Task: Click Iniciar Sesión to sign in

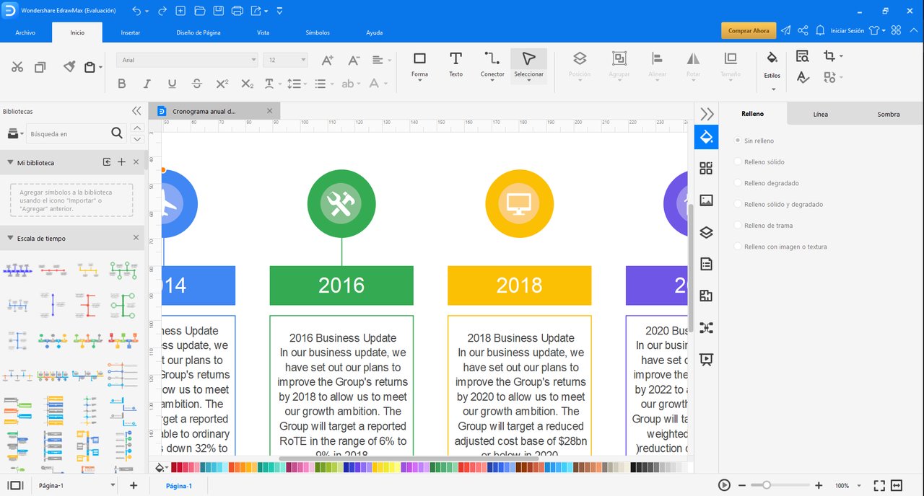Action: point(847,31)
